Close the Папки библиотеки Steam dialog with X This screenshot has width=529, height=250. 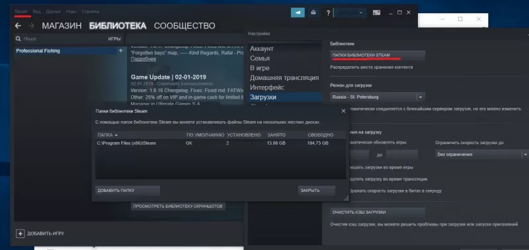click(343, 110)
